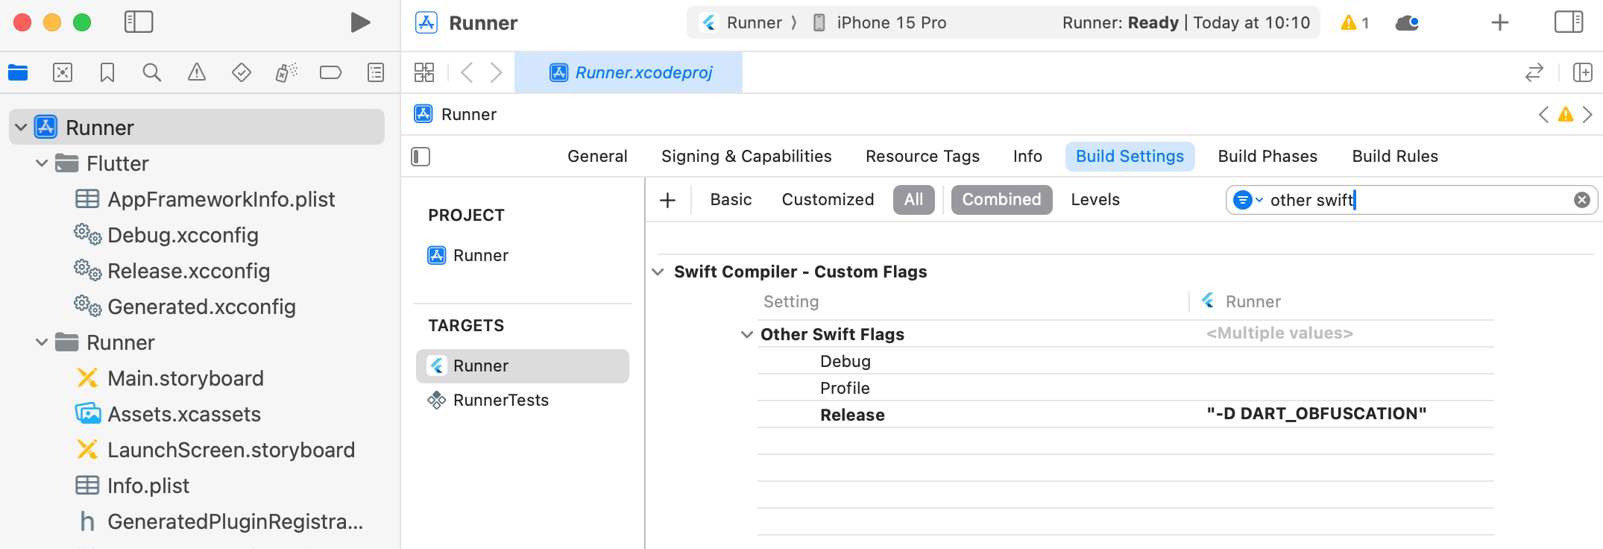The image size is (1603, 549).
Task: Go back in editor history
Action: 467,72
